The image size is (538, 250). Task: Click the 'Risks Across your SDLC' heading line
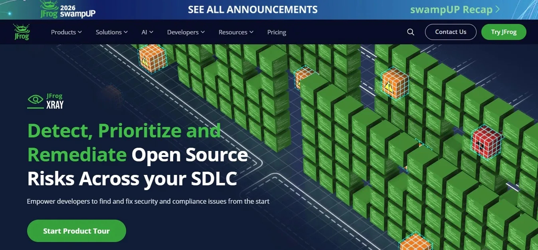pos(132,179)
